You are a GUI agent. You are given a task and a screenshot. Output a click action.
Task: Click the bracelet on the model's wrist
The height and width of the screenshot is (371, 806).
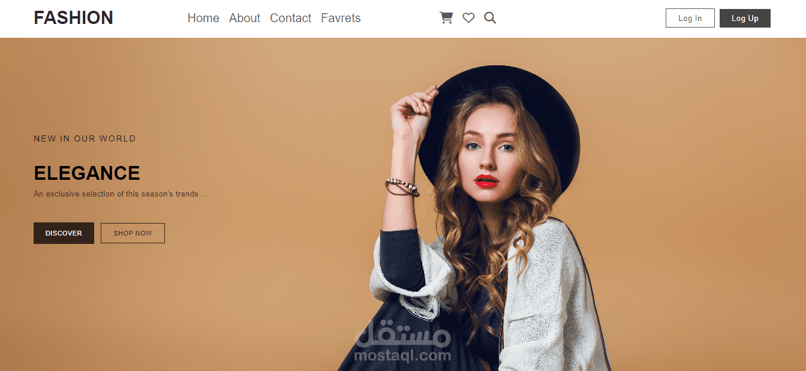tap(402, 187)
